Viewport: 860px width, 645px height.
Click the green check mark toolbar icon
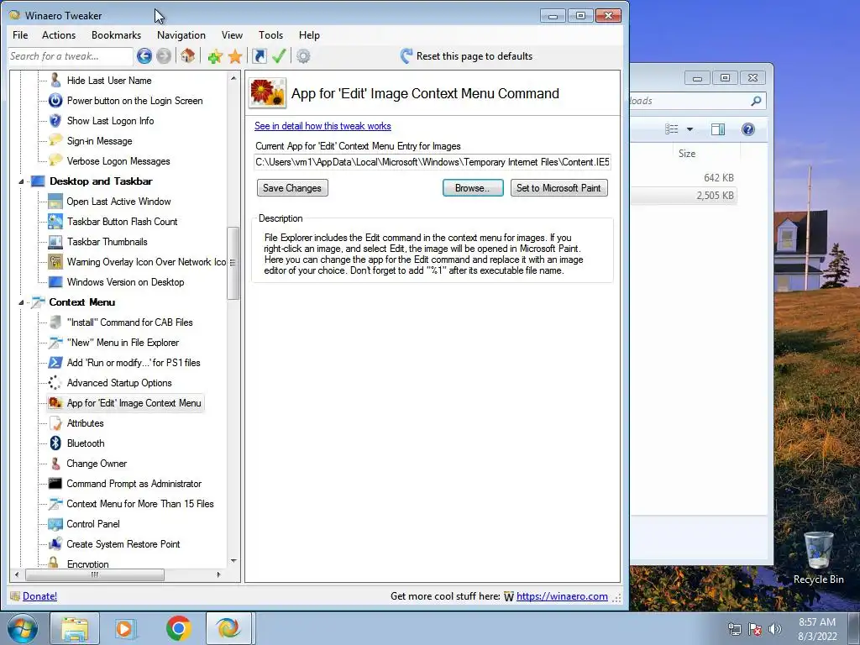coord(279,56)
